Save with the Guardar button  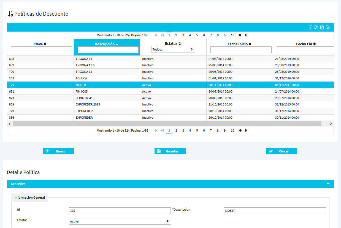click(170, 151)
